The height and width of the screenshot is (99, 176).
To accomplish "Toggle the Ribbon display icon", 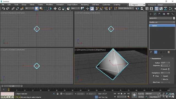I will pos(156,9).
